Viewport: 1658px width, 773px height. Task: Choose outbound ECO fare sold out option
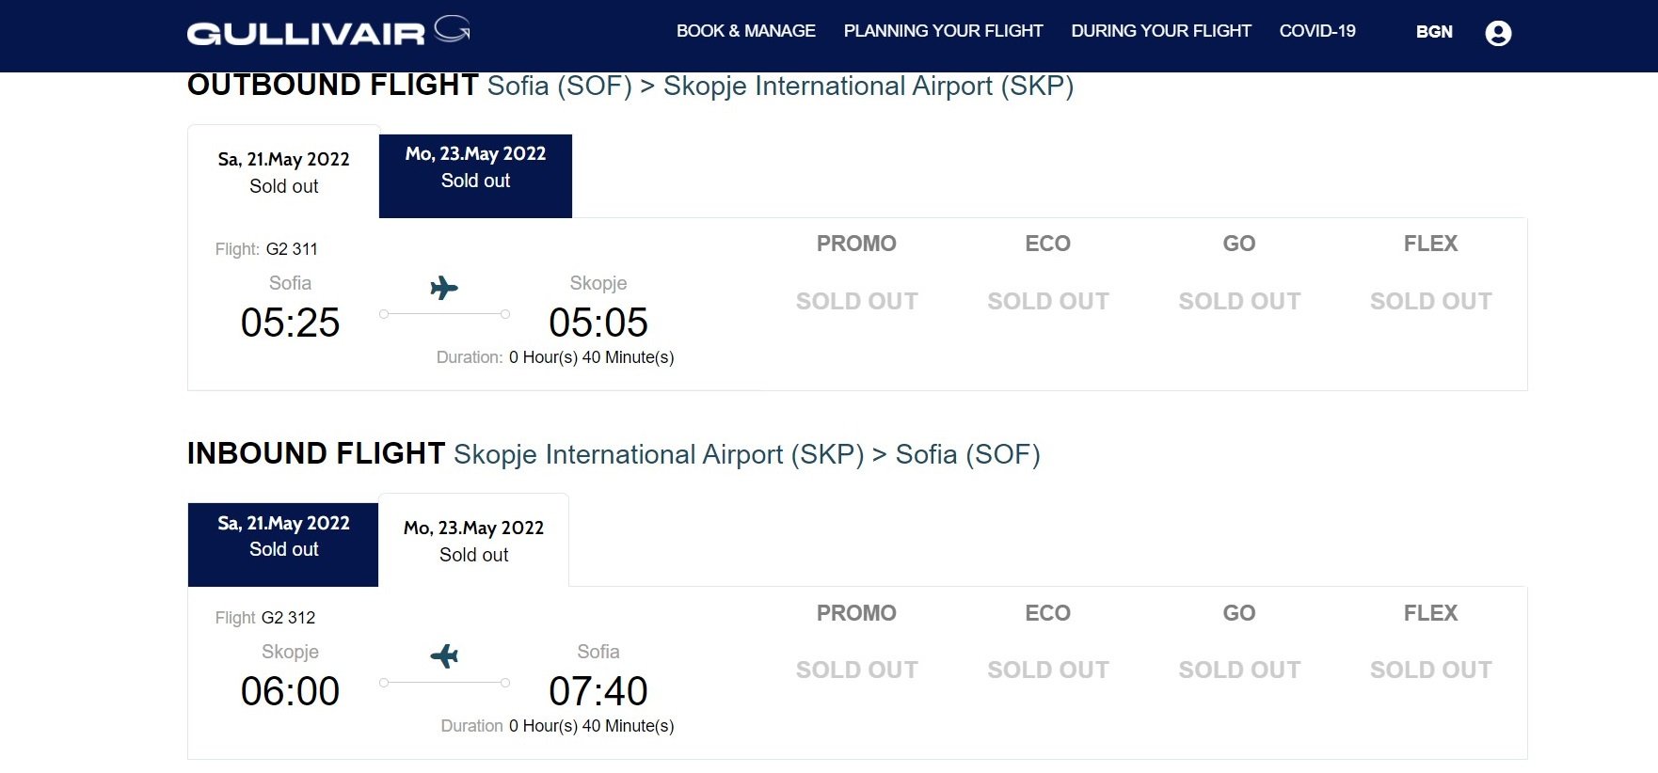pyautogui.click(x=1047, y=301)
